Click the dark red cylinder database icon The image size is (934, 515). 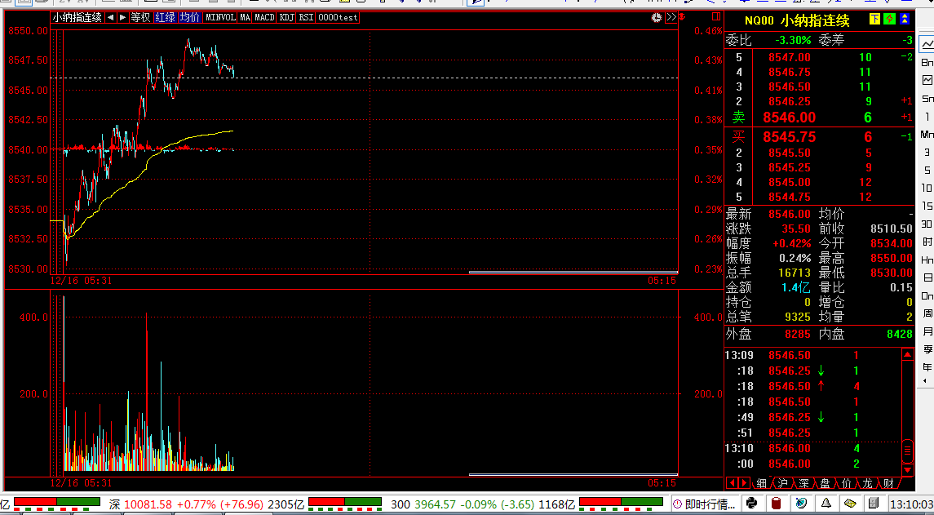pos(776,504)
